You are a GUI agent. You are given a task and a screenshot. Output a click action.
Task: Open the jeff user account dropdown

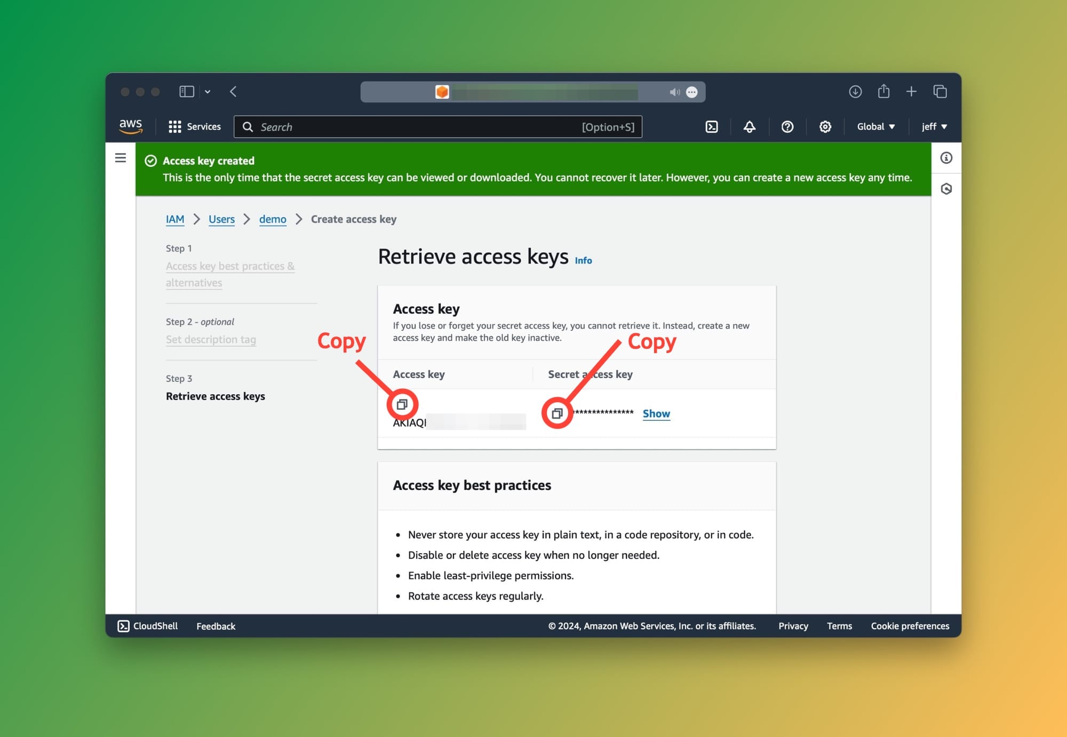pos(935,126)
